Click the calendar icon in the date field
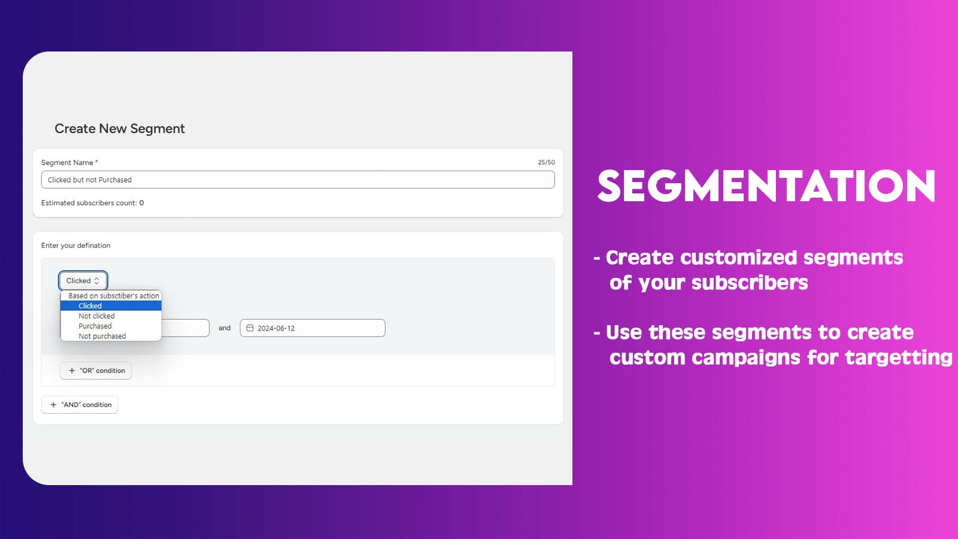Viewport: 958px width, 539px height. [x=250, y=328]
